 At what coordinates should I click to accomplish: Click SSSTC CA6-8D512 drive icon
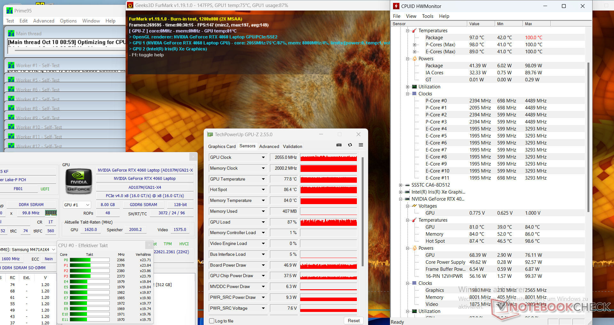tap(407, 185)
